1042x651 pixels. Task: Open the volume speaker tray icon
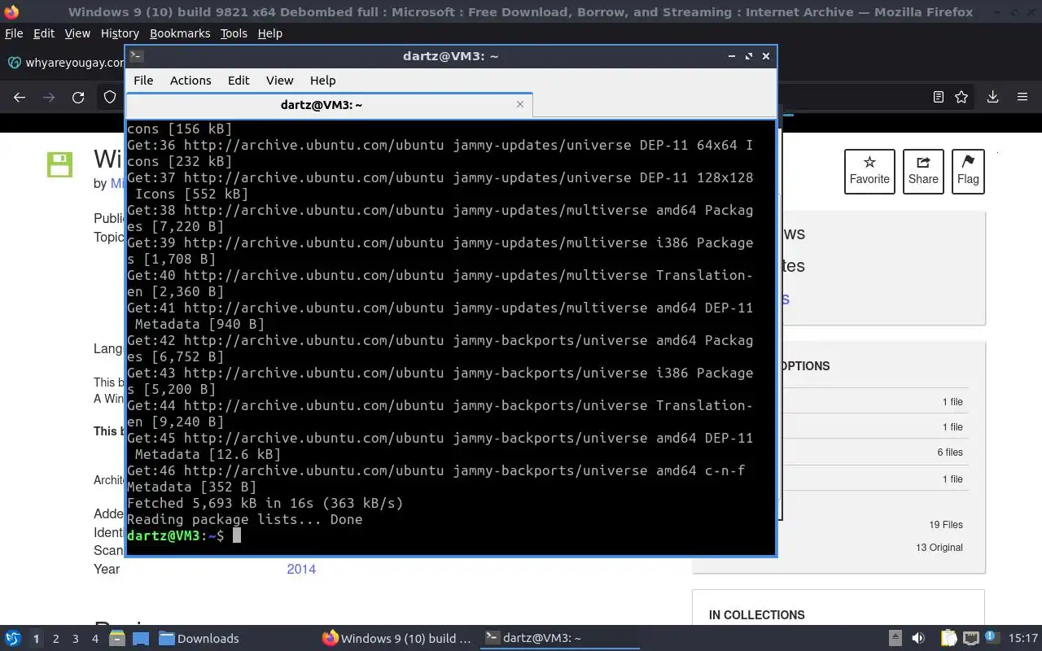(918, 639)
